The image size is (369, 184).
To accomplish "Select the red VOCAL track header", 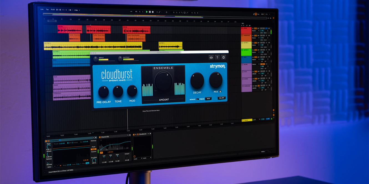I will (246, 30).
